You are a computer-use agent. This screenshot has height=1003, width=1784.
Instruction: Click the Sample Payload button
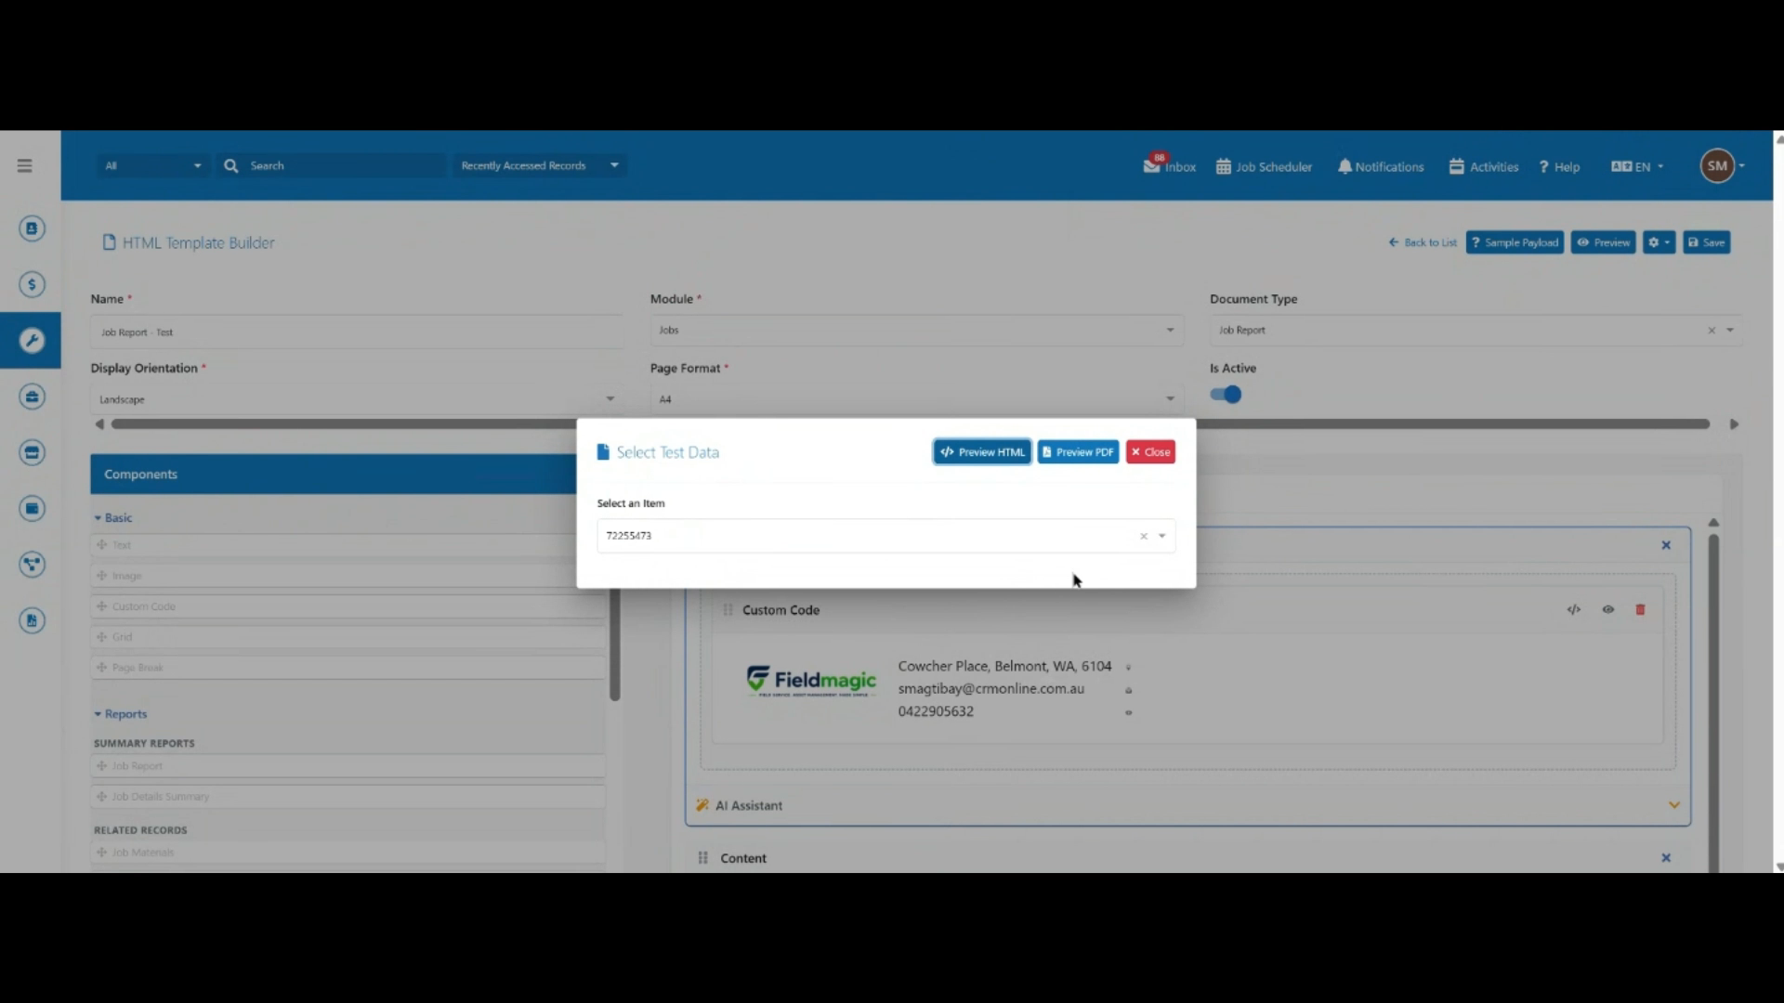coord(1515,242)
